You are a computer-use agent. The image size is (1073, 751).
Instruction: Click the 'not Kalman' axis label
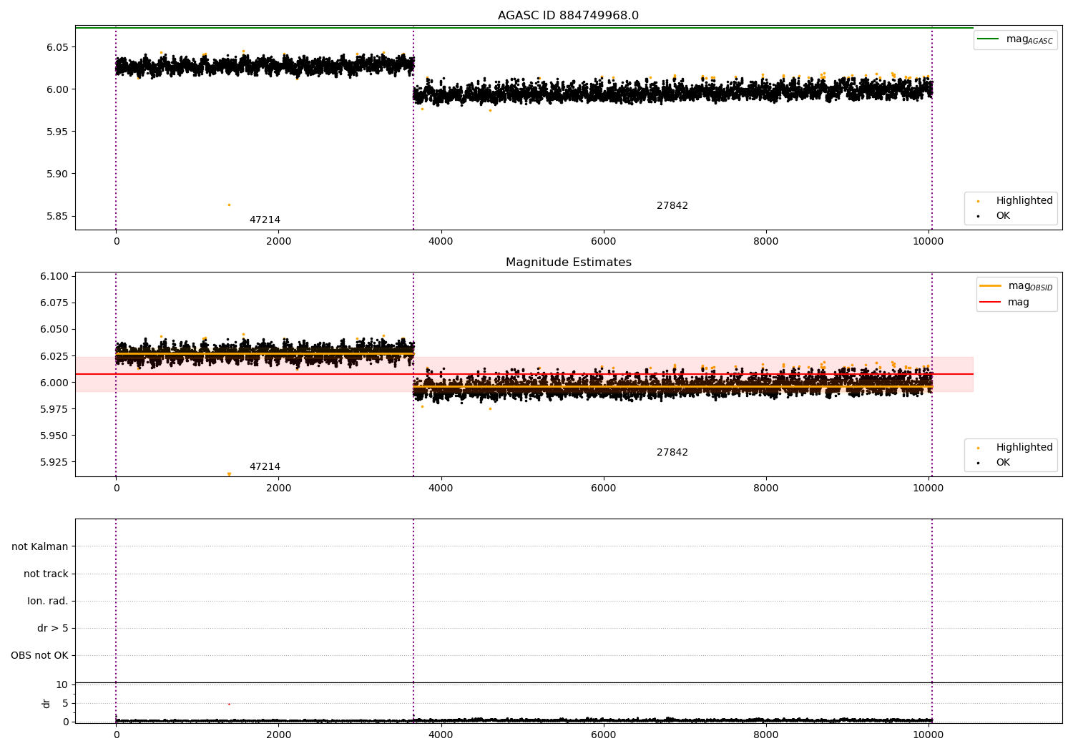pos(40,546)
